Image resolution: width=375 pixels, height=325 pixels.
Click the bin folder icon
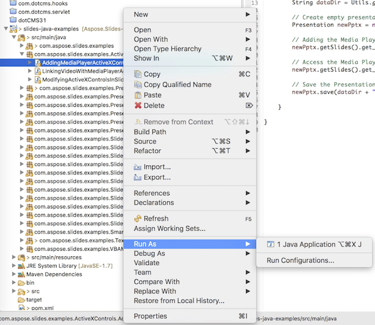coord(21,283)
